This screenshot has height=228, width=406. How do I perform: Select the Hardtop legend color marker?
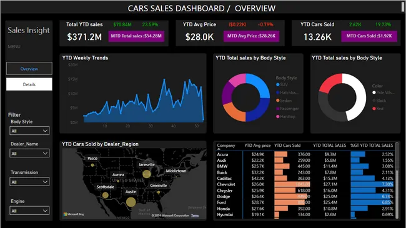tap(278, 117)
